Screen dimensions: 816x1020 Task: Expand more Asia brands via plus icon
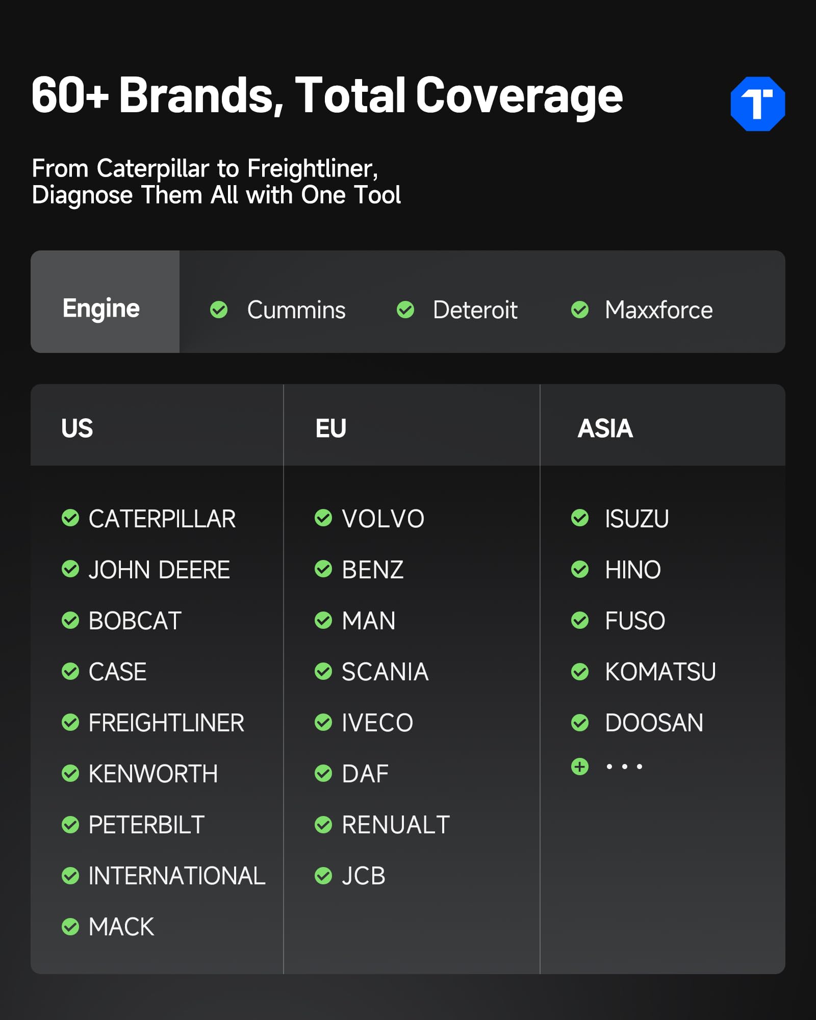(580, 767)
